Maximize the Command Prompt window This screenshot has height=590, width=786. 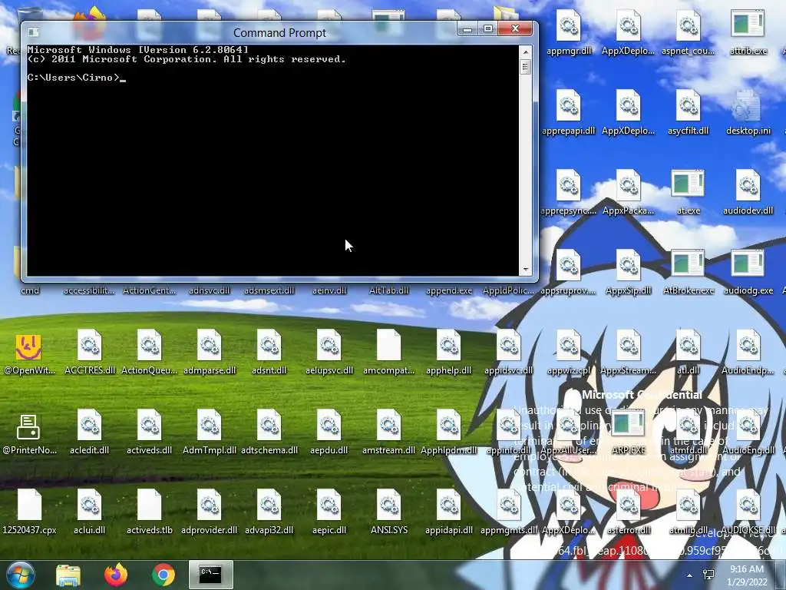pos(487,29)
